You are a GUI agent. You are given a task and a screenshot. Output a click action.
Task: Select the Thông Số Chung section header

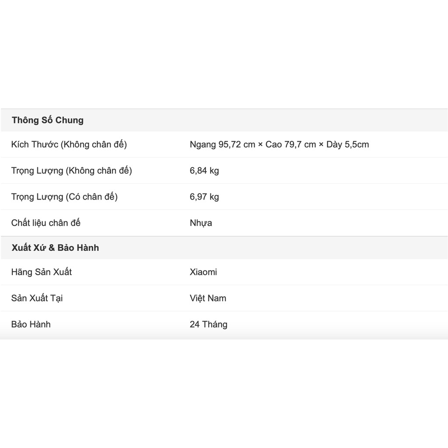[x=48, y=120]
